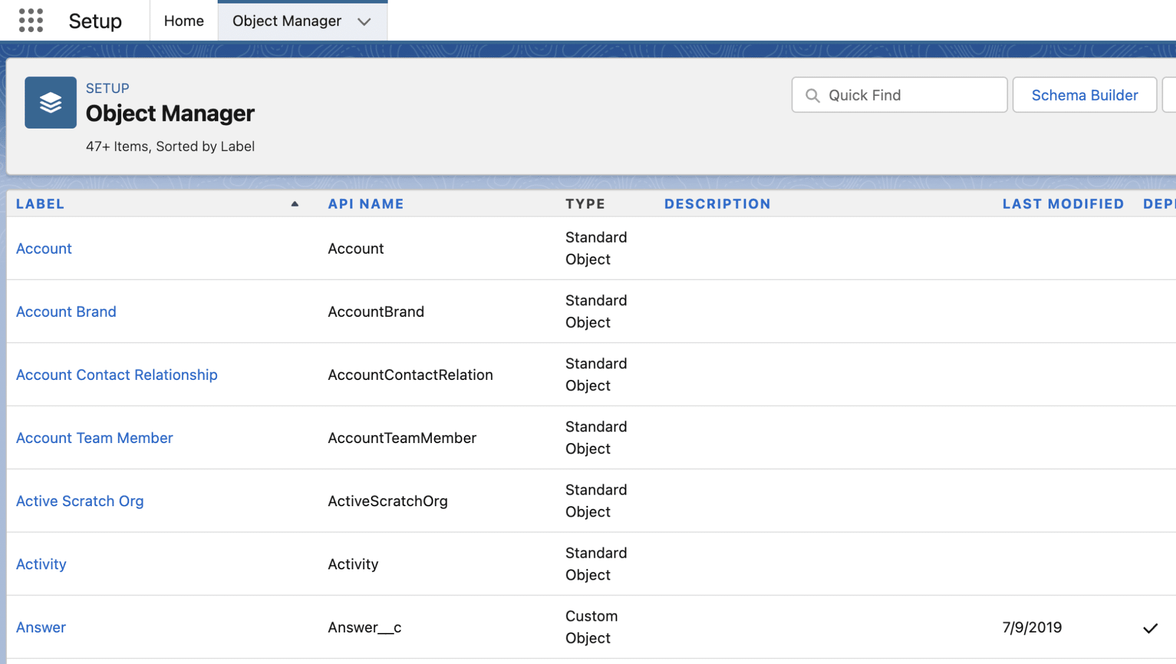1176x664 pixels.
Task: Open the Account Brand object
Action: (x=66, y=312)
